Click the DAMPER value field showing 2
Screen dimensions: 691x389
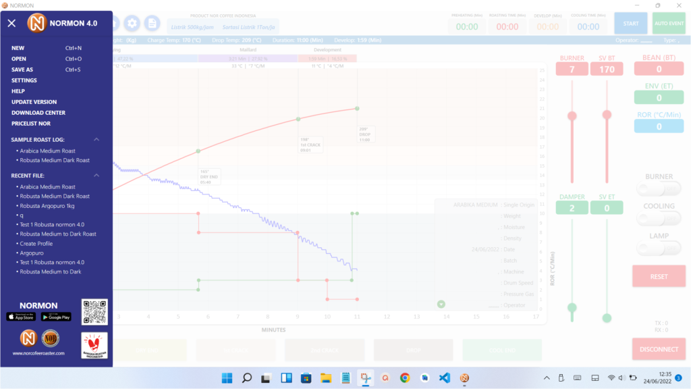point(572,208)
